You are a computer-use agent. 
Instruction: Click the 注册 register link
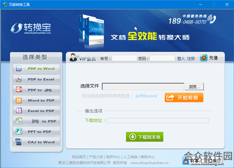click(191, 58)
